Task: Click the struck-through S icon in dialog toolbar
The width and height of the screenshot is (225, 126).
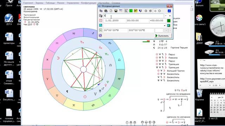Action: point(150,11)
